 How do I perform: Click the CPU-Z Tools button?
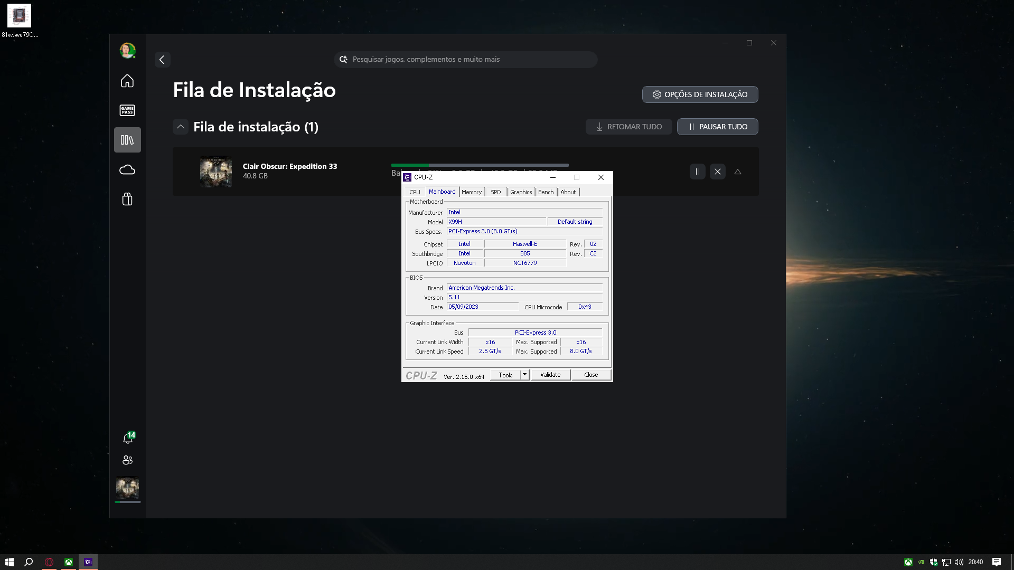point(505,375)
